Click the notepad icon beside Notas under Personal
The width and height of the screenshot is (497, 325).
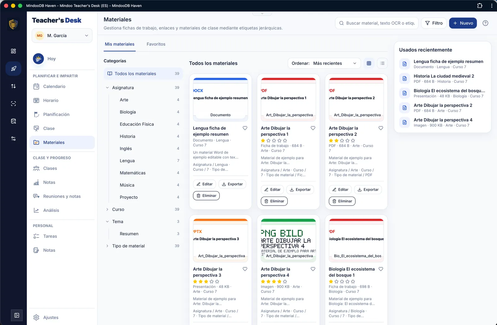pyautogui.click(x=36, y=250)
